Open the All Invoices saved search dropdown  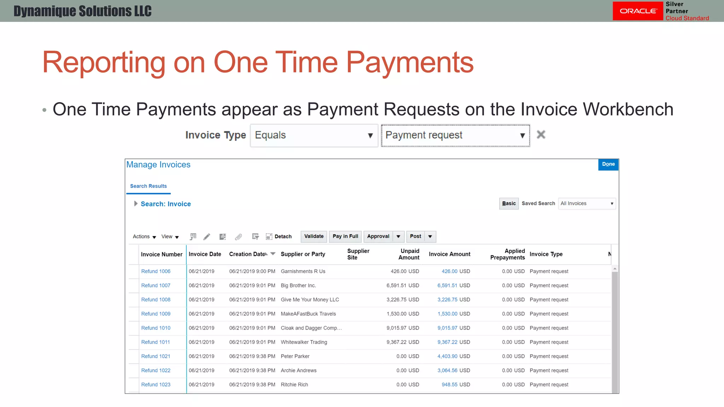coord(587,203)
